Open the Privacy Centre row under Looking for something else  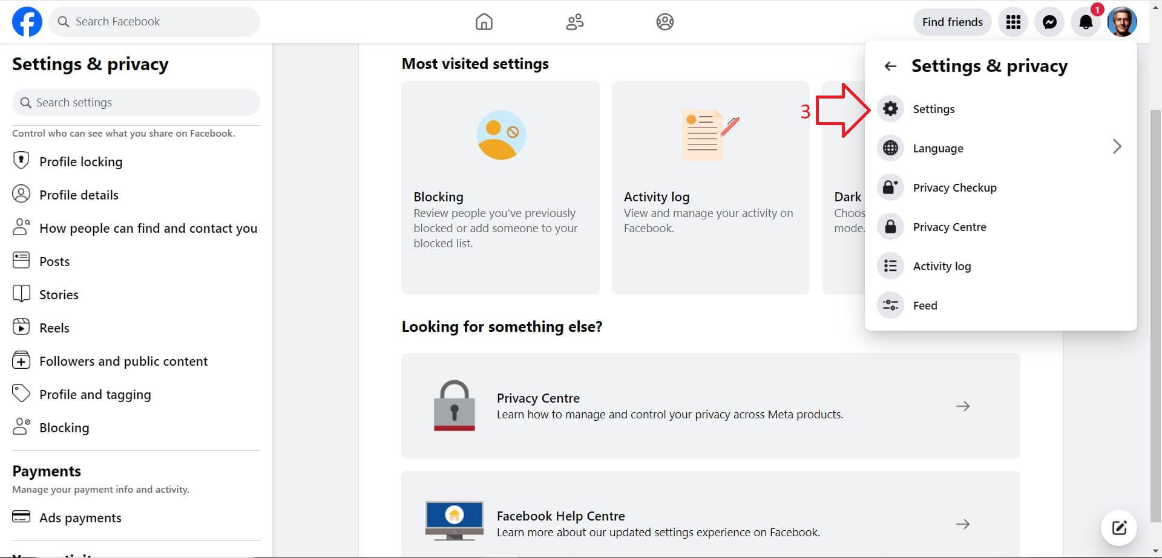click(711, 406)
